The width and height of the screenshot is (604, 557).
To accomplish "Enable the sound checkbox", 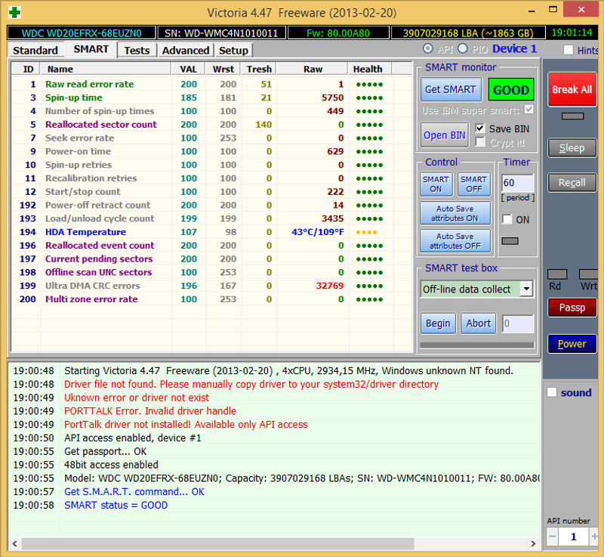I will 552,392.
